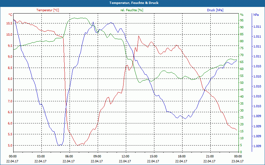Click the 75 tick on the green humidity axis
265x165 pixels.
tap(242, 48)
